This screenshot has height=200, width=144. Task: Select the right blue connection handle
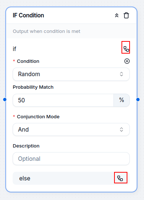pyautogui.click(x=138, y=99)
